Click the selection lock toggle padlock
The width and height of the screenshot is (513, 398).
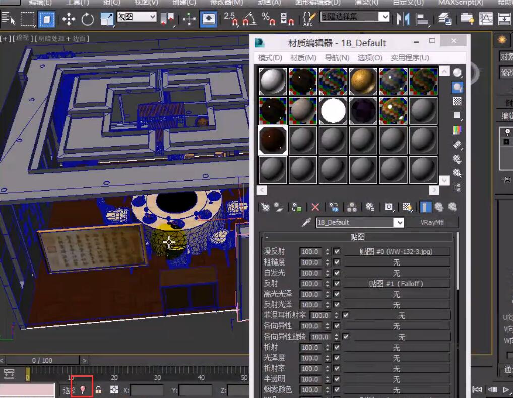(x=98, y=390)
